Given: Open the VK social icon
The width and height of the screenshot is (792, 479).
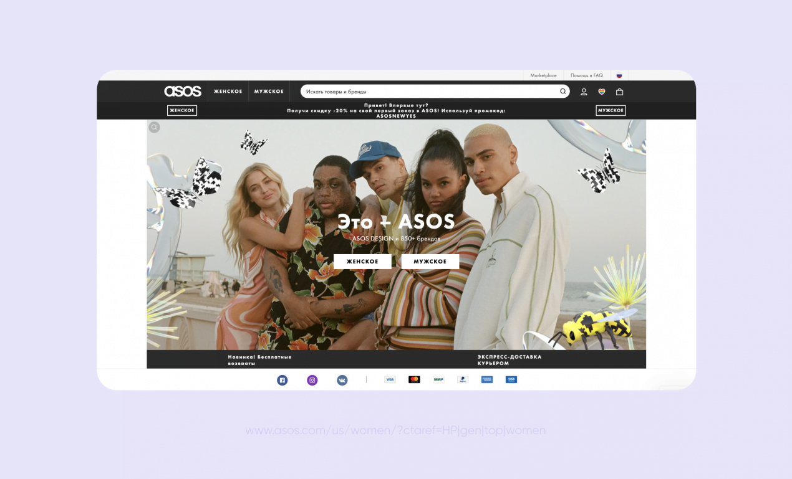Looking at the screenshot, I should [x=342, y=380].
